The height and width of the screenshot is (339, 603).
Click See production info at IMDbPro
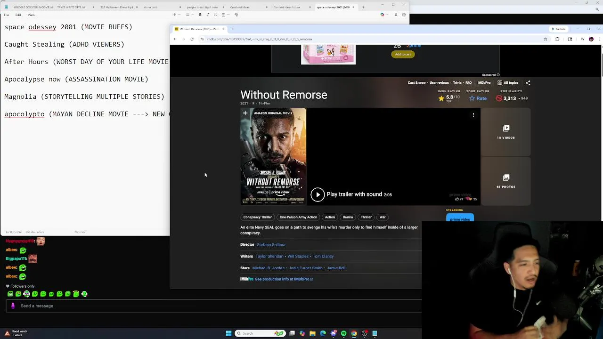pos(284,279)
